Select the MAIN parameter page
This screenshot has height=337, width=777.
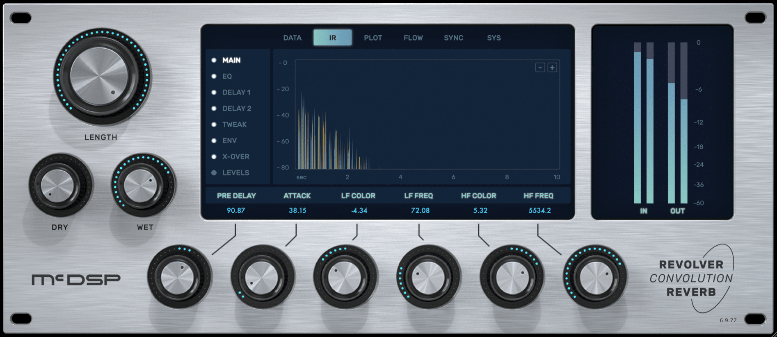(231, 60)
